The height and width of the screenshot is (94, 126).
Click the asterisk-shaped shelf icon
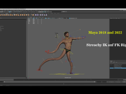click(31, 15)
